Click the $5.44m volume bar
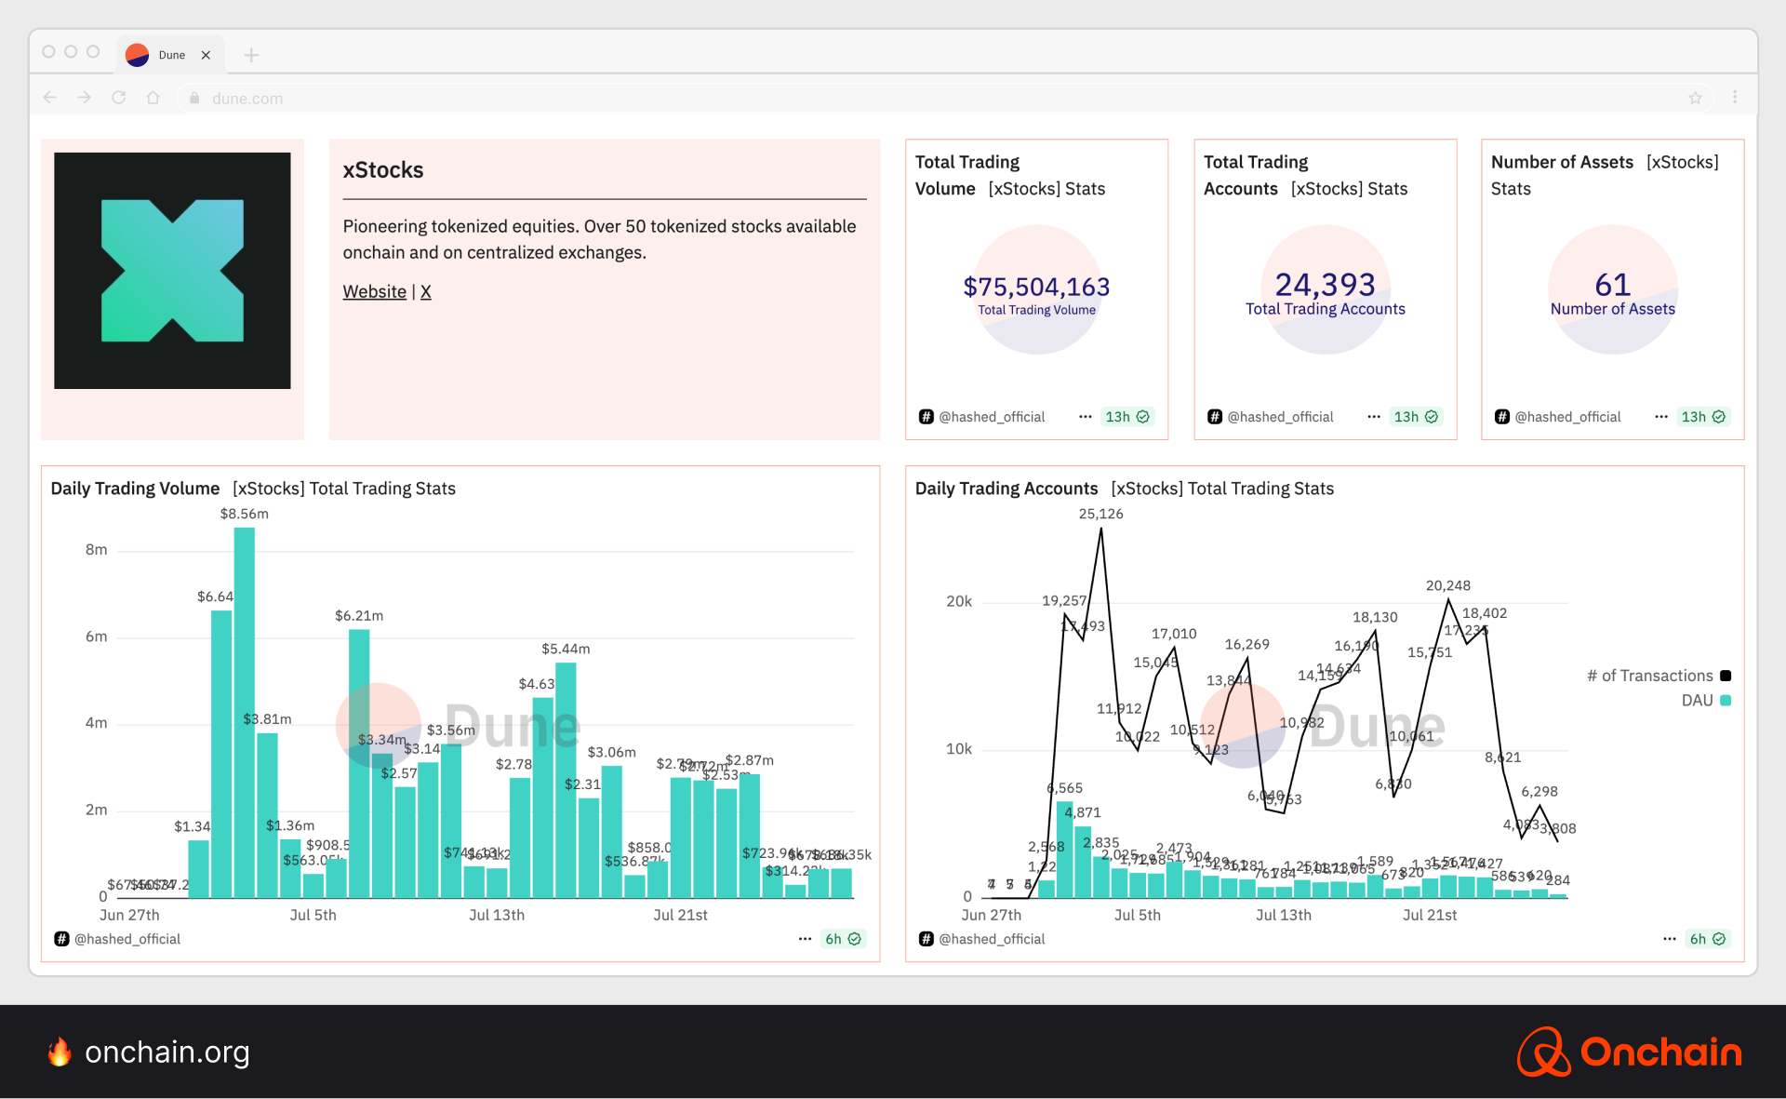The width and height of the screenshot is (1786, 1099). tap(566, 780)
